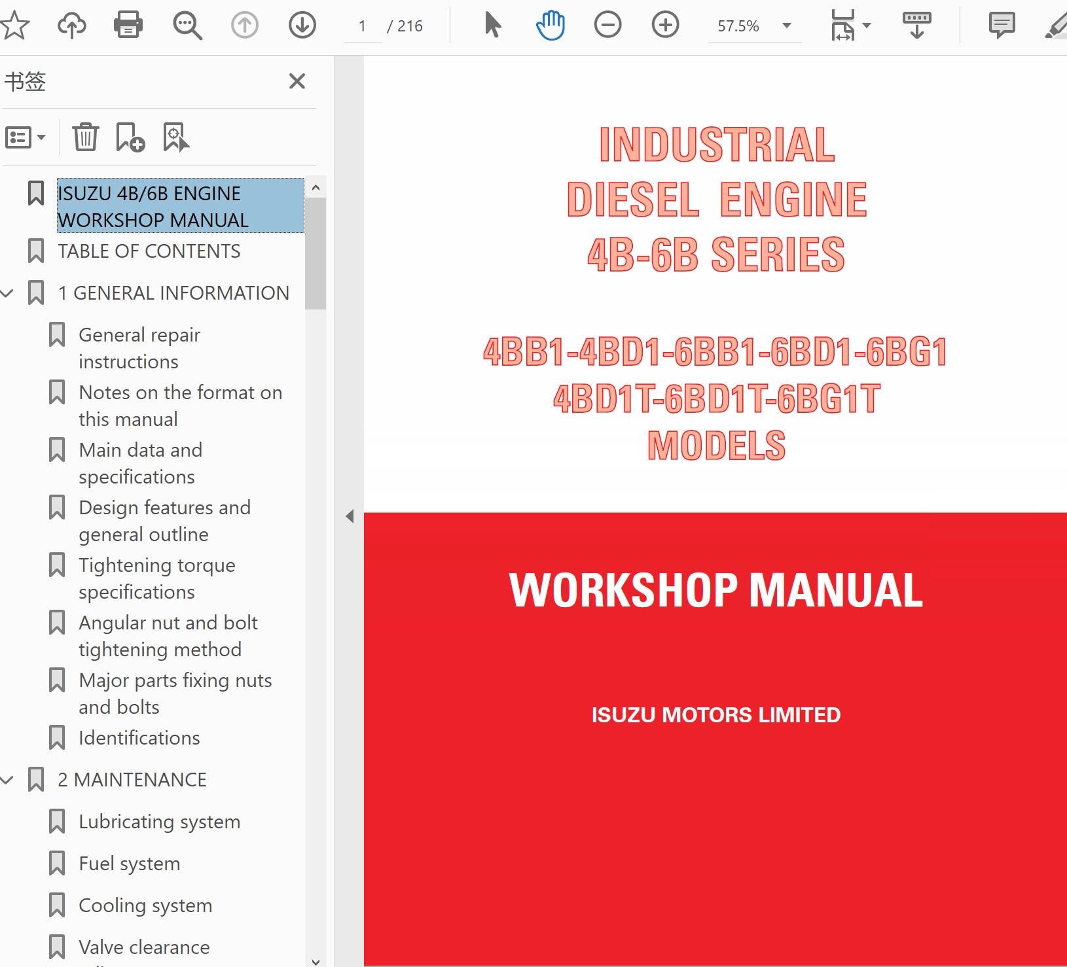Image resolution: width=1067 pixels, height=967 pixels.
Task: Click the fit page width icon
Action: (x=843, y=26)
